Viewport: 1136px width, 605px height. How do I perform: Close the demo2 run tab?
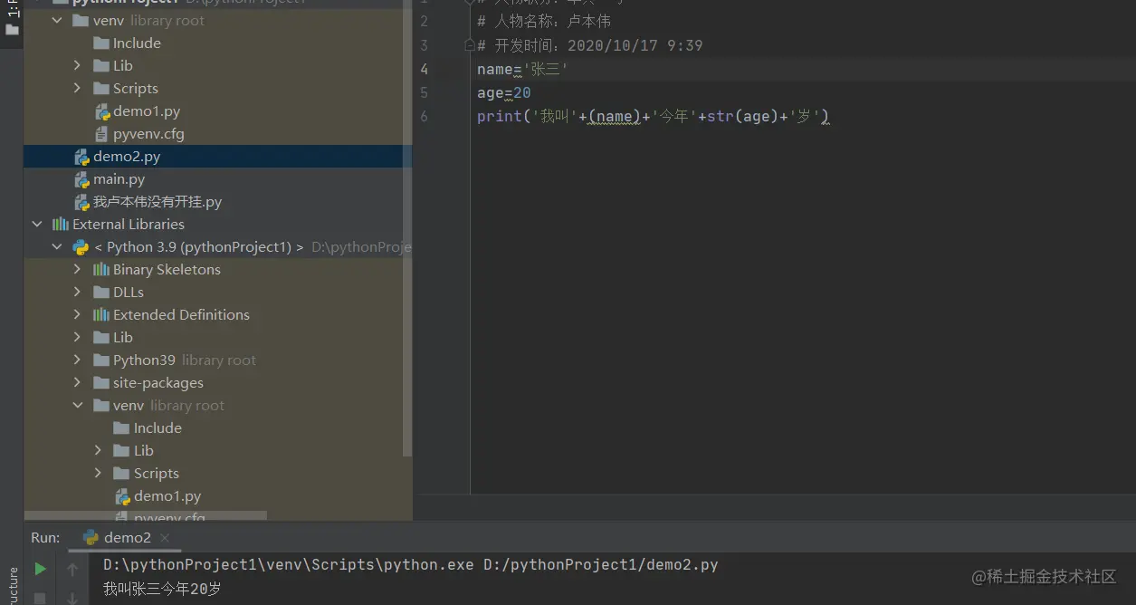click(x=165, y=538)
